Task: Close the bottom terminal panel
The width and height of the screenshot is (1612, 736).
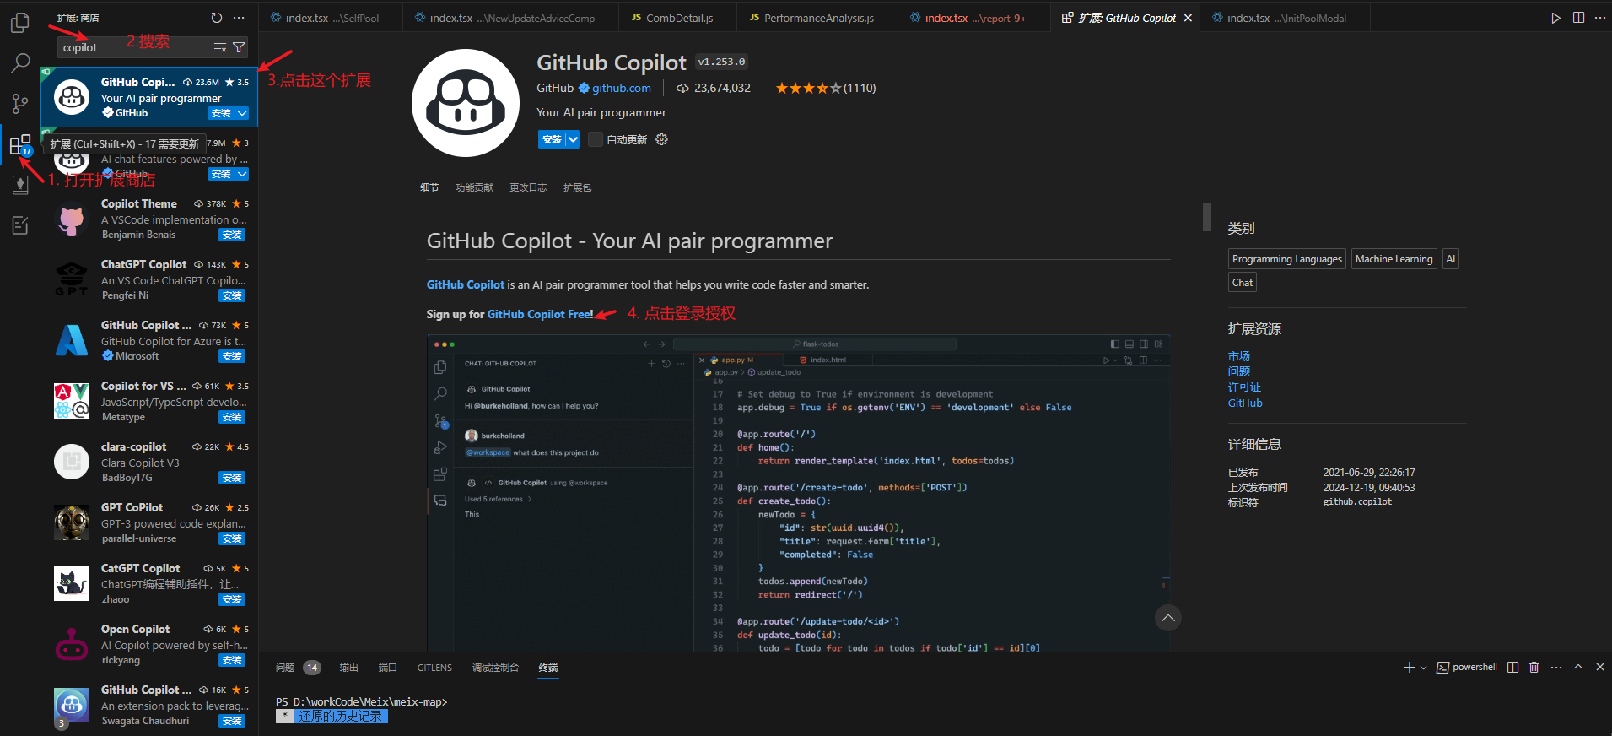Action: tap(1600, 667)
